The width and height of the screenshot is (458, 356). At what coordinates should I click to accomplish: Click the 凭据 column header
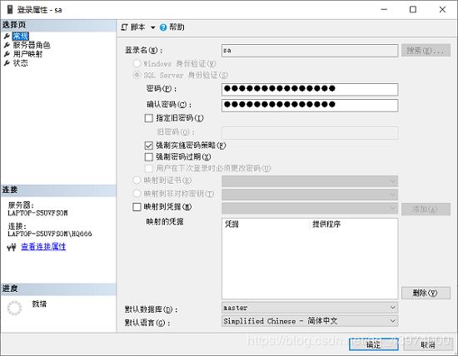[x=232, y=224]
